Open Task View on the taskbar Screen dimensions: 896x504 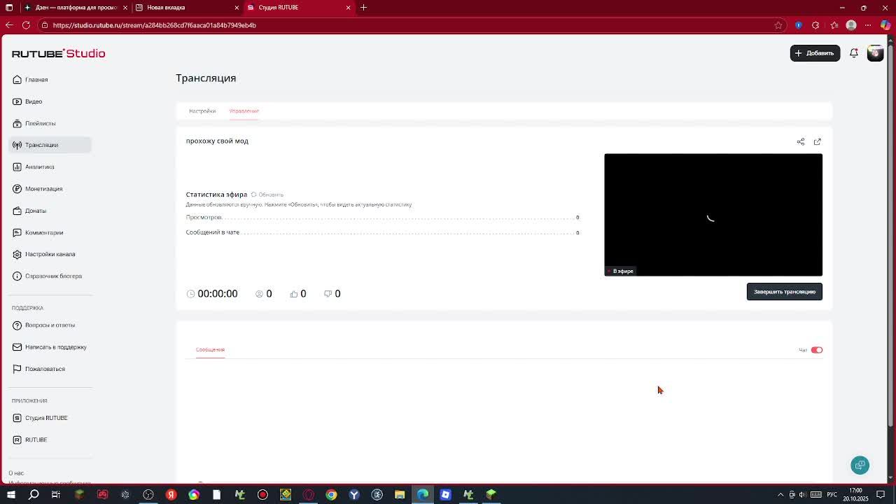tap(56, 495)
